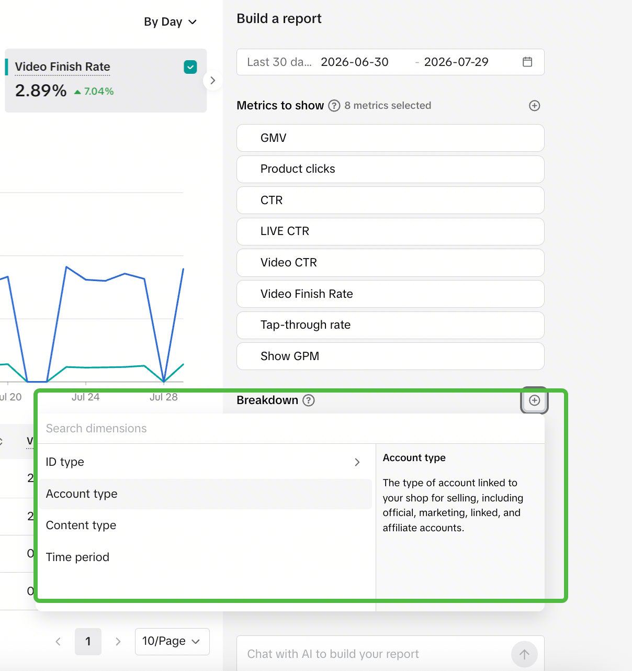The width and height of the screenshot is (632, 671).
Task: Click the Metrics to show help icon
Action: [x=334, y=106]
